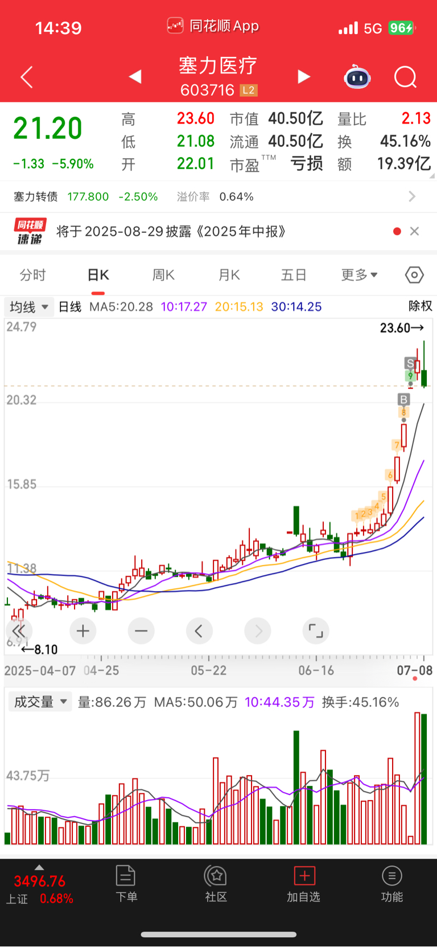Tap 溢价率 0.64% value
Image resolution: width=437 pixels, height=947 pixels.
[236, 196]
